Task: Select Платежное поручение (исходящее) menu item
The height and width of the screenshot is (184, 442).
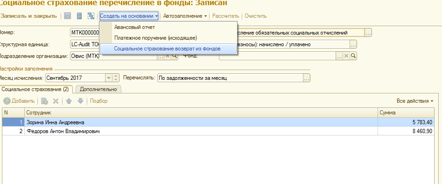Action: tap(168, 38)
